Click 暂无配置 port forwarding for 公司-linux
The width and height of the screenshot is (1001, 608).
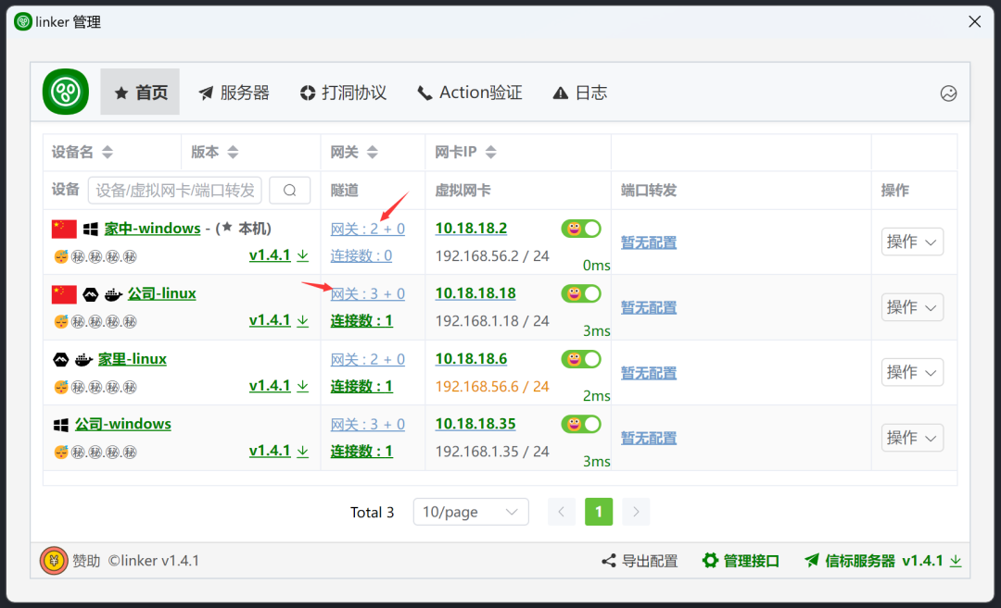click(649, 307)
